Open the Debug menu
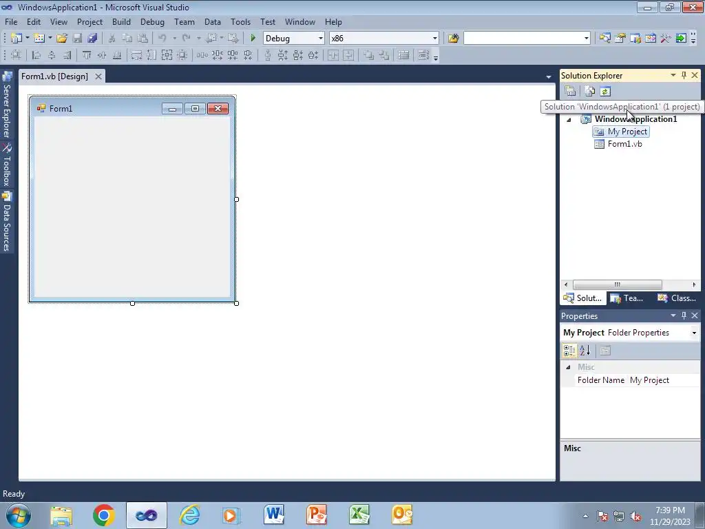The width and height of the screenshot is (705, 529). pyautogui.click(x=152, y=21)
